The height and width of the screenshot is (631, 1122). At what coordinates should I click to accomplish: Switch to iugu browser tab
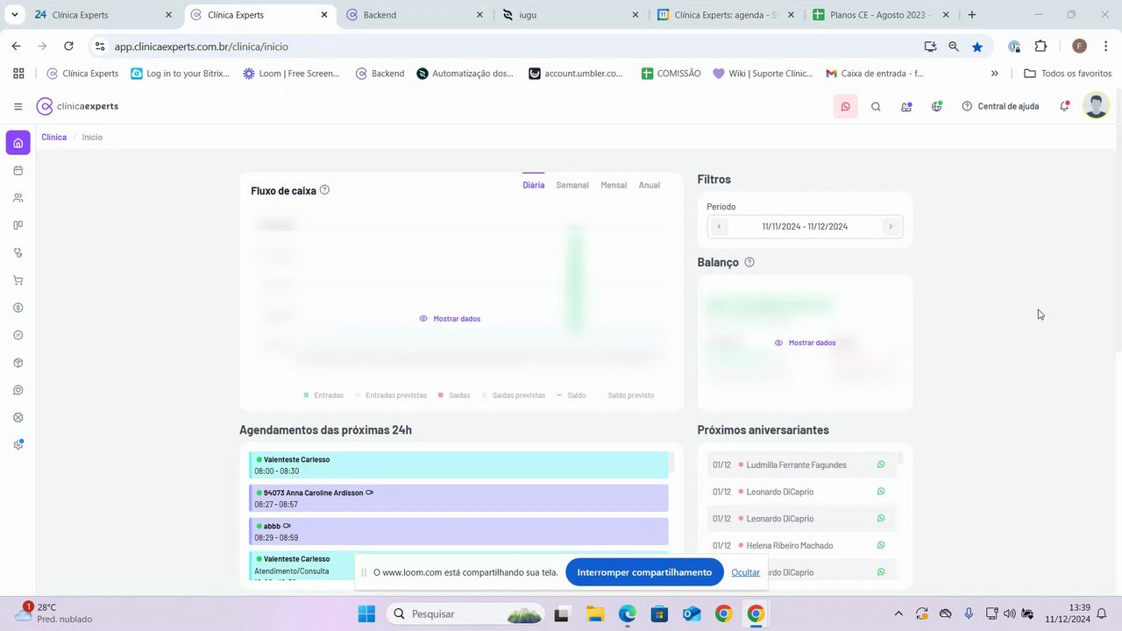click(570, 15)
